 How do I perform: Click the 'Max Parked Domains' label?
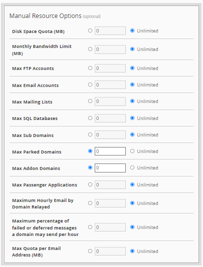coord(37,152)
